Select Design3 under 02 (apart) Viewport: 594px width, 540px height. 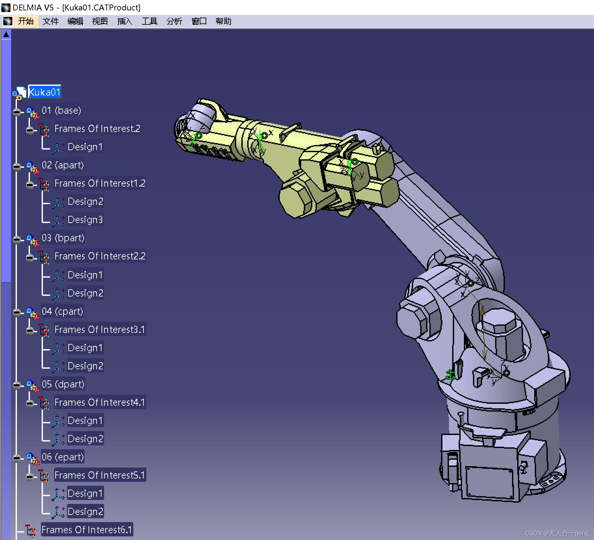[85, 220]
